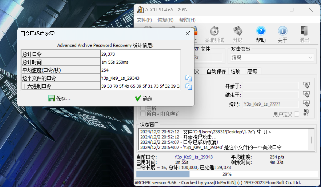Close the 口令已成功恢复 dialog with X
The width and height of the screenshot is (321, 187).
click(x=188, y=34)
